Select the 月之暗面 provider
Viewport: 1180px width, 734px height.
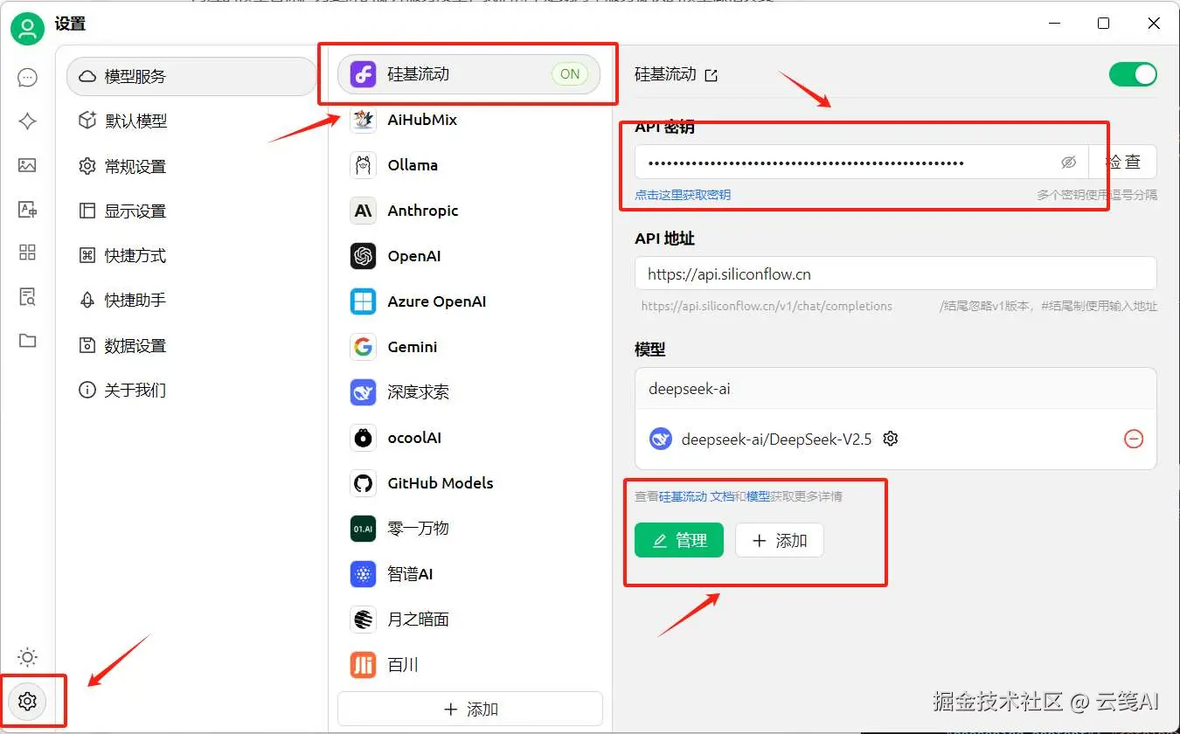[470, 620]
